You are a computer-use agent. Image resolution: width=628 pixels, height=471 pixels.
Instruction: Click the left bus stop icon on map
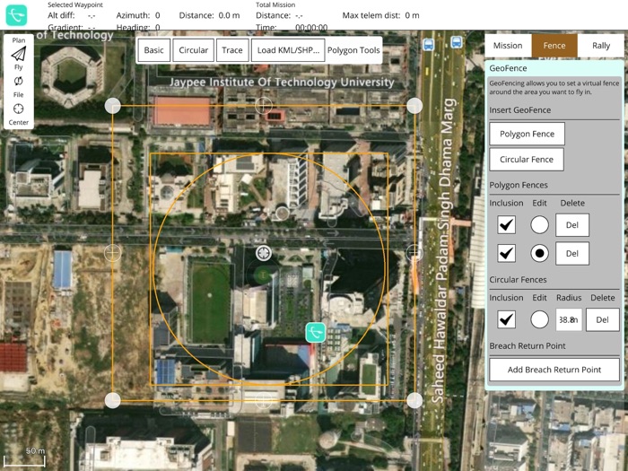(428, 44)
